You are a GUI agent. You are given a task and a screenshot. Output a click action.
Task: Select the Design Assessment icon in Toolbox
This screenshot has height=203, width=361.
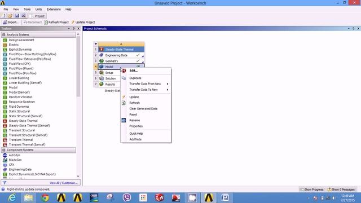pos(5,40)
